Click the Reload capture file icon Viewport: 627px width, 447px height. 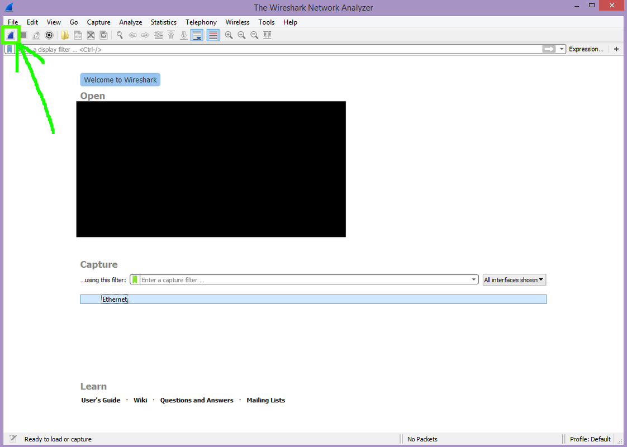(103, 35)
